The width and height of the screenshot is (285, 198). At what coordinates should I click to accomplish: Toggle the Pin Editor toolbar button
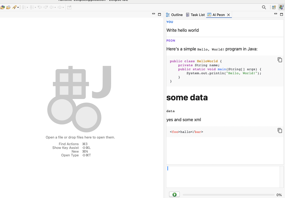tap(69, 7)
